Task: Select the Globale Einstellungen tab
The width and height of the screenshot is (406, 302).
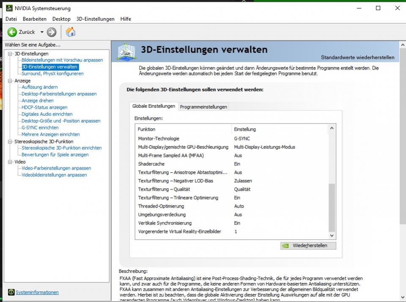Action: click(154, 106)
